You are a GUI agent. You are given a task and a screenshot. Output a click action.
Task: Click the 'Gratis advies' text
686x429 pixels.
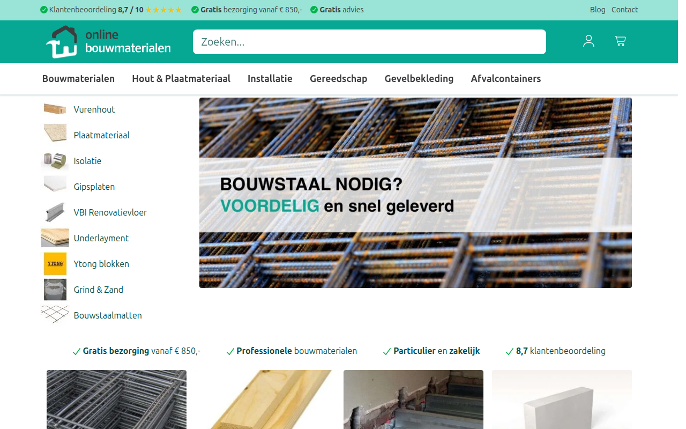342,10
